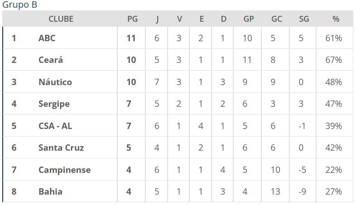Viewport: 356px width, 205px height.
Task: Open the CSA - AL club
Action: pos(55,126)
